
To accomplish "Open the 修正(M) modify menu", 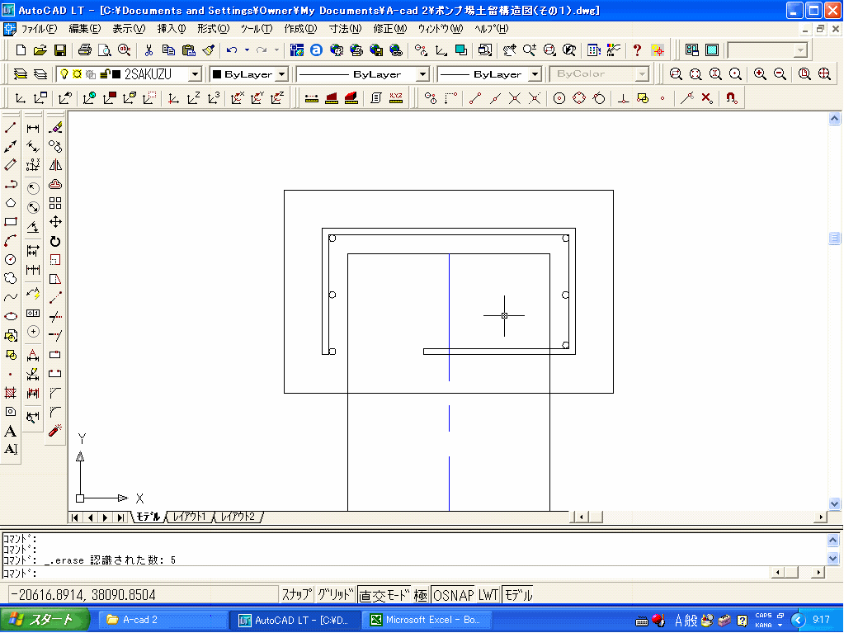I will click(389, 29).
